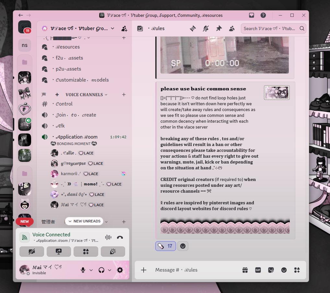The height and width of the screenshot is (293, 330).
Task: Open the Help question mark icon
Action: [x=263, y=15]
